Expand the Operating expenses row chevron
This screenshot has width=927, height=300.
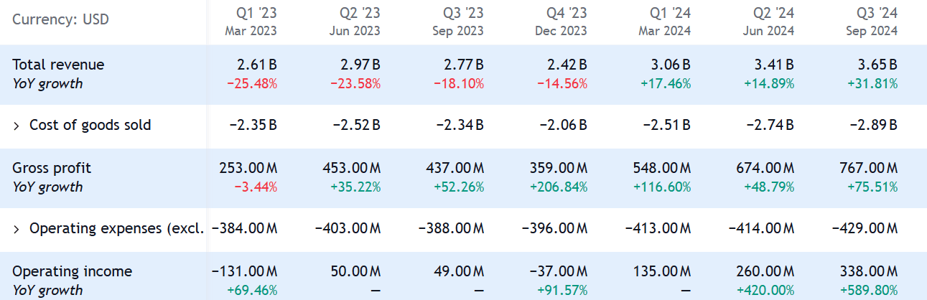pyautogui.click(x=17, y=229)
